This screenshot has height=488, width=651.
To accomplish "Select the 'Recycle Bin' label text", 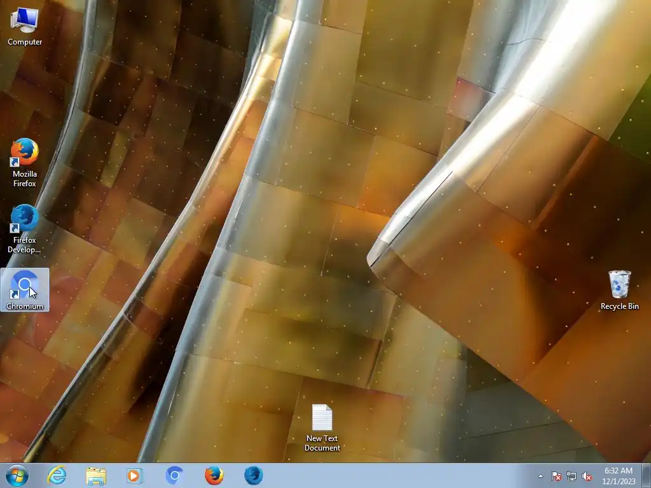I will point(619,306).
